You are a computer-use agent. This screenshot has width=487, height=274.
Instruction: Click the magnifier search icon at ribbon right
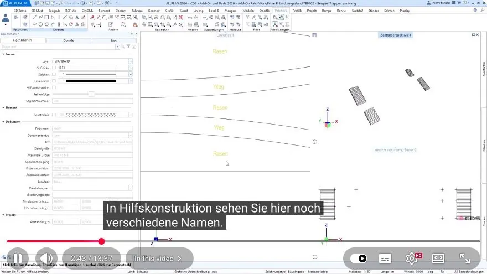pos(483,11)
